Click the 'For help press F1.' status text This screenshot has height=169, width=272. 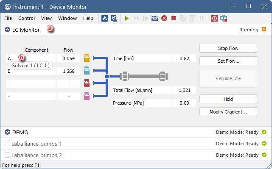click(x=21, y=165)
